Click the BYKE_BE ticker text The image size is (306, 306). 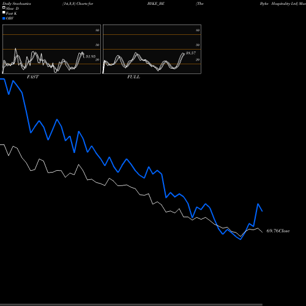coord(156,4)
